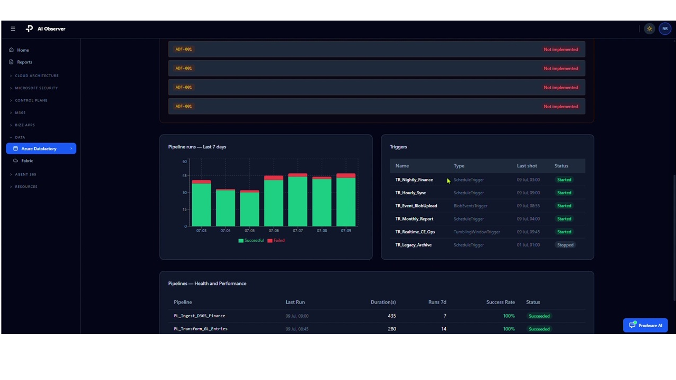Open the PL_Ingest_D365_Finance pipeline

tap(200, 316)
